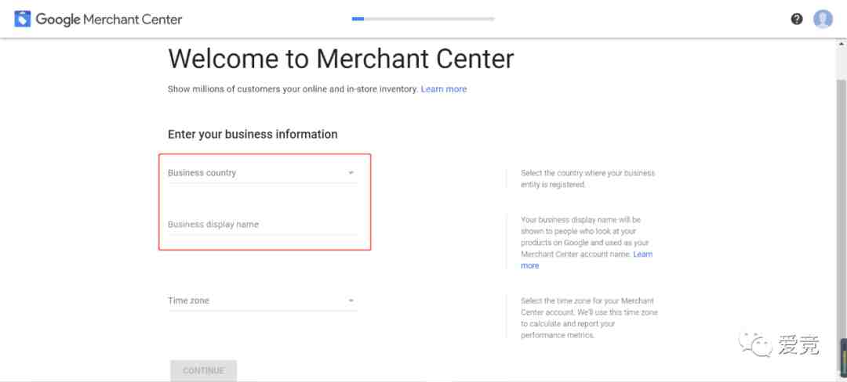Viewport: 847px width, 382px height.
Task: Click the 'Select the country where your business' help text
Action: point(587,179)
